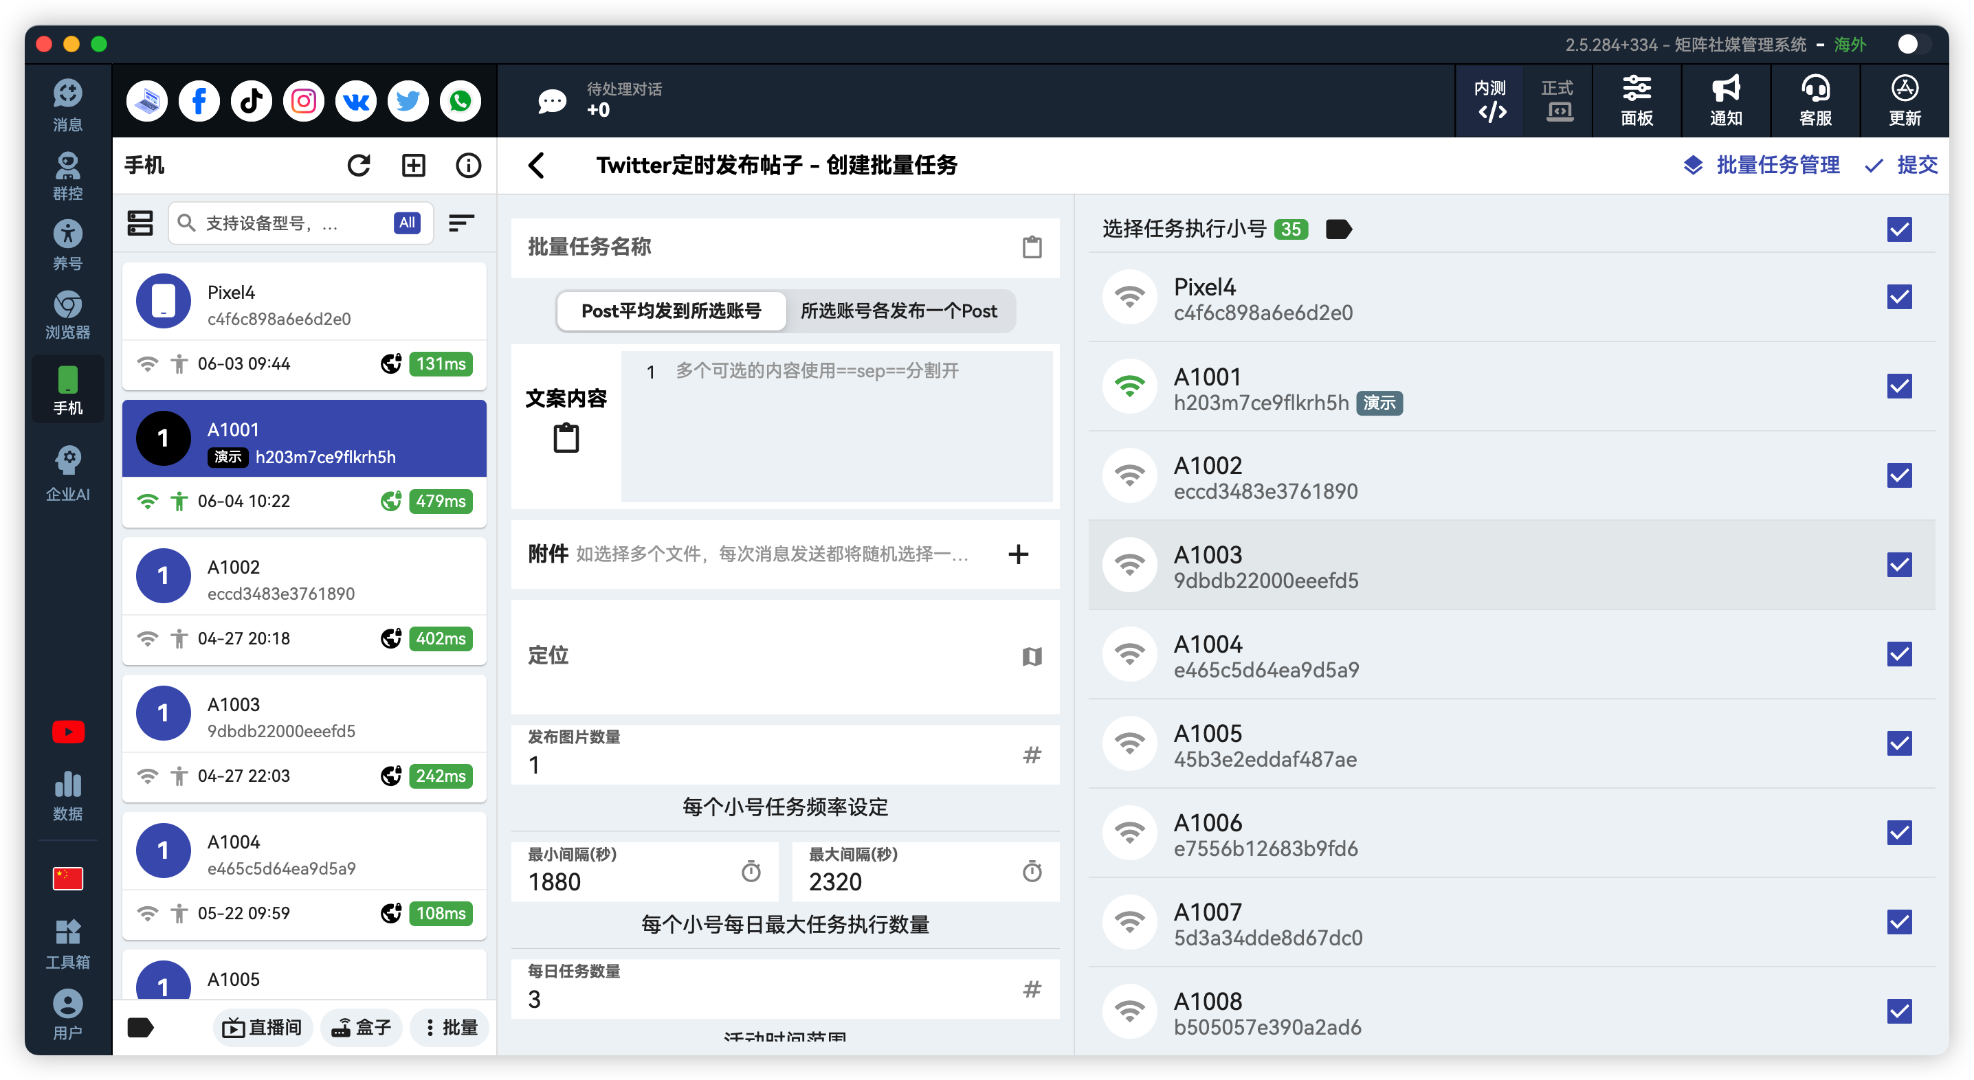Open the 通知 notifications menu

1727,101
